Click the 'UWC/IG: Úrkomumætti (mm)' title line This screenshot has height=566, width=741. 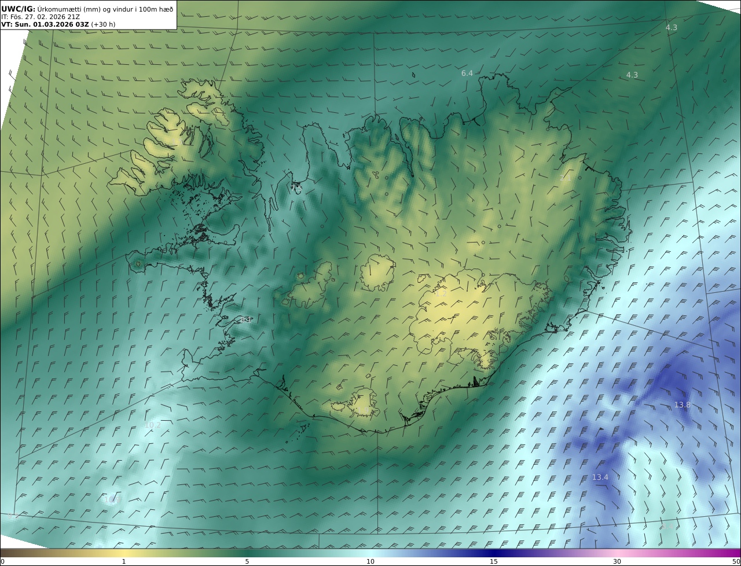coord(87,8)
